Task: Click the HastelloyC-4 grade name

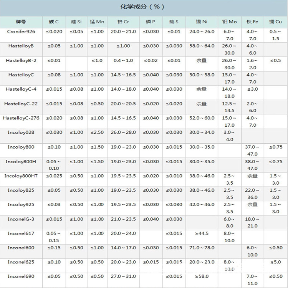Action: click(21, 89)
